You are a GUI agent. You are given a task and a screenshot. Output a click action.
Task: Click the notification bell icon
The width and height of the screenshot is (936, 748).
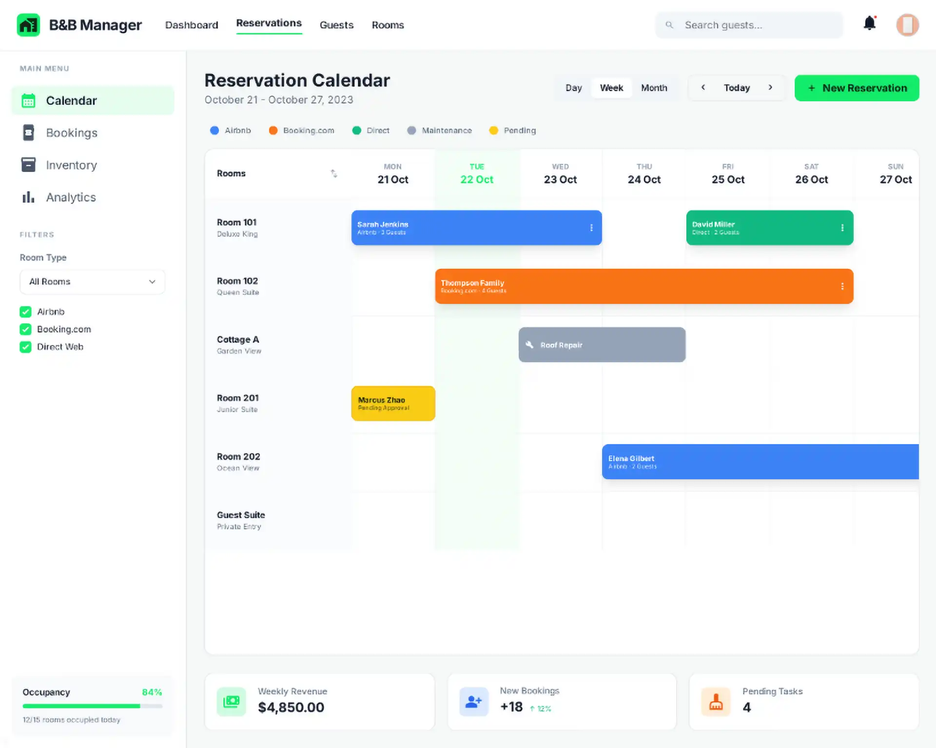click(x=869, y=23)
